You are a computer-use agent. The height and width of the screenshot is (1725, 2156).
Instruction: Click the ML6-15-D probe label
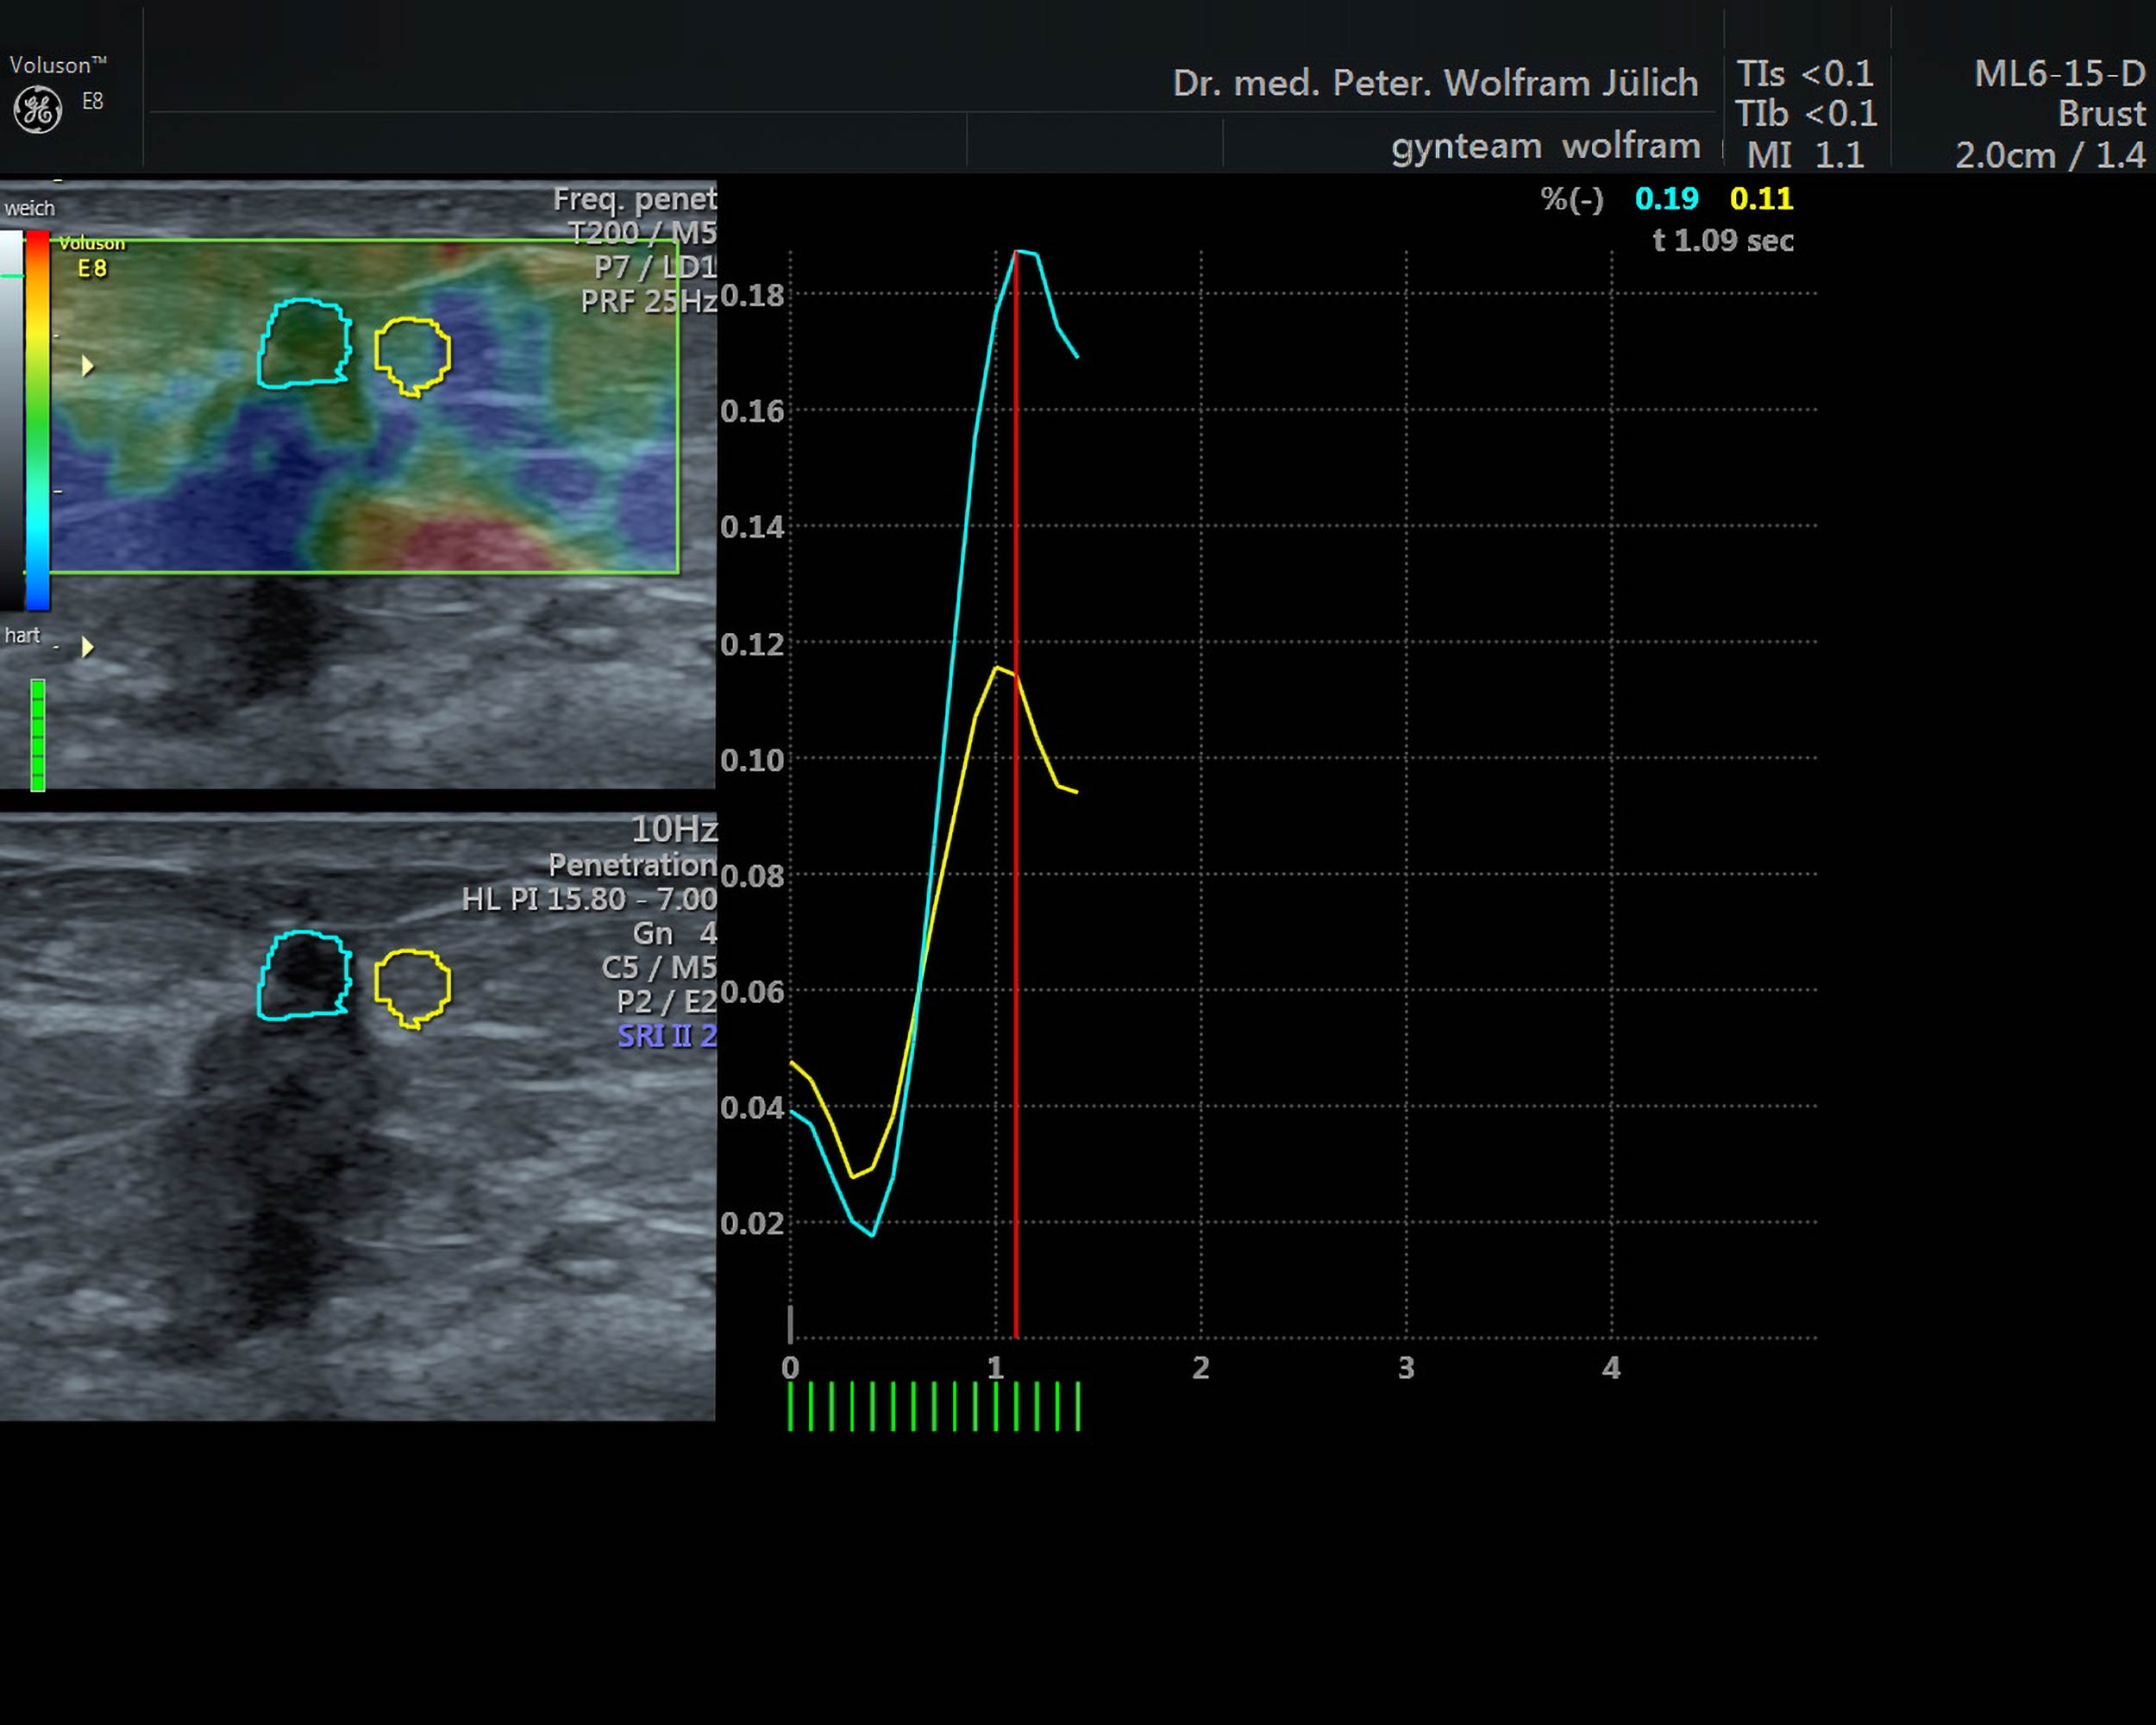(x=2059, y=73)
